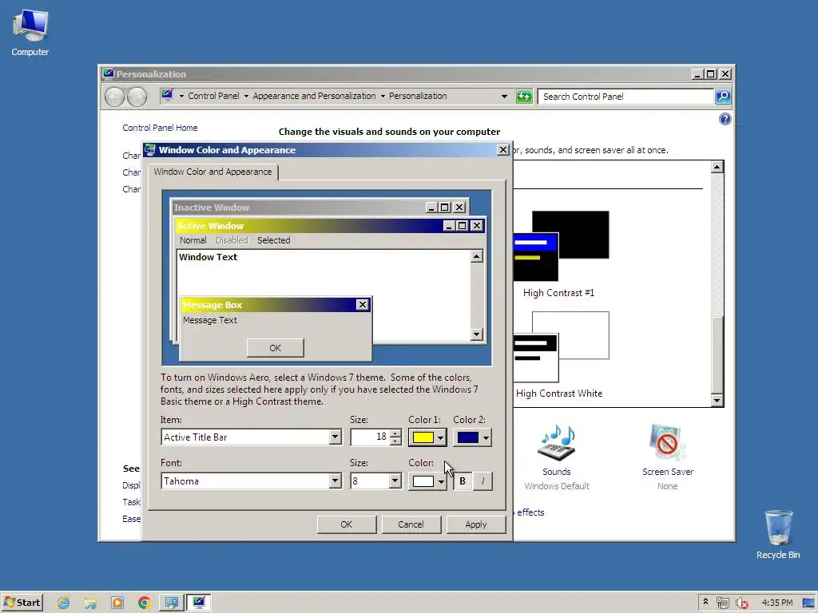Click the Control Panel taskbar icon
818x613 pixels.
172,603
